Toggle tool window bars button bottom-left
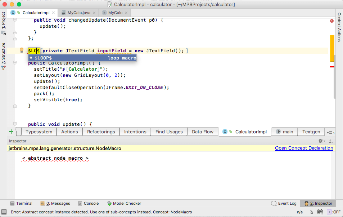This screenshot has height=217, width=343. [4, 212]
